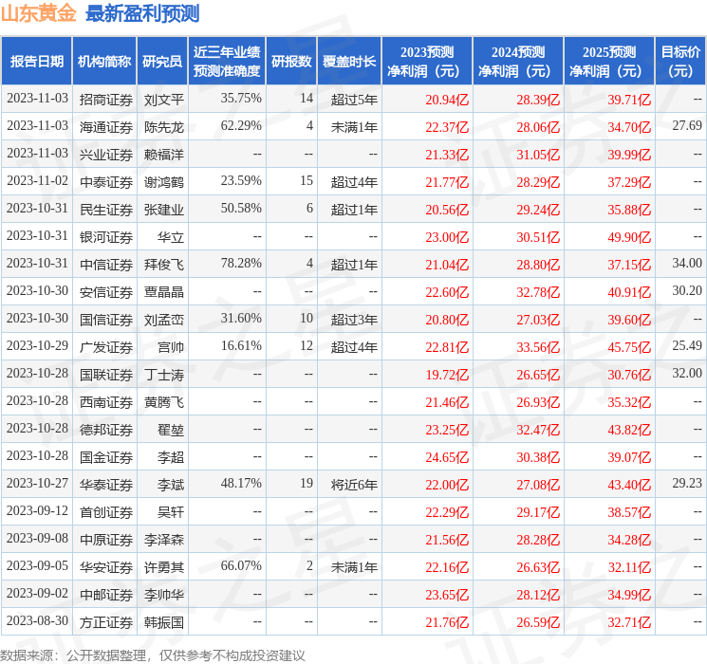Click the 中邮证券 institution cell
This screenshot has width=707, height=664.
(106, 595)
